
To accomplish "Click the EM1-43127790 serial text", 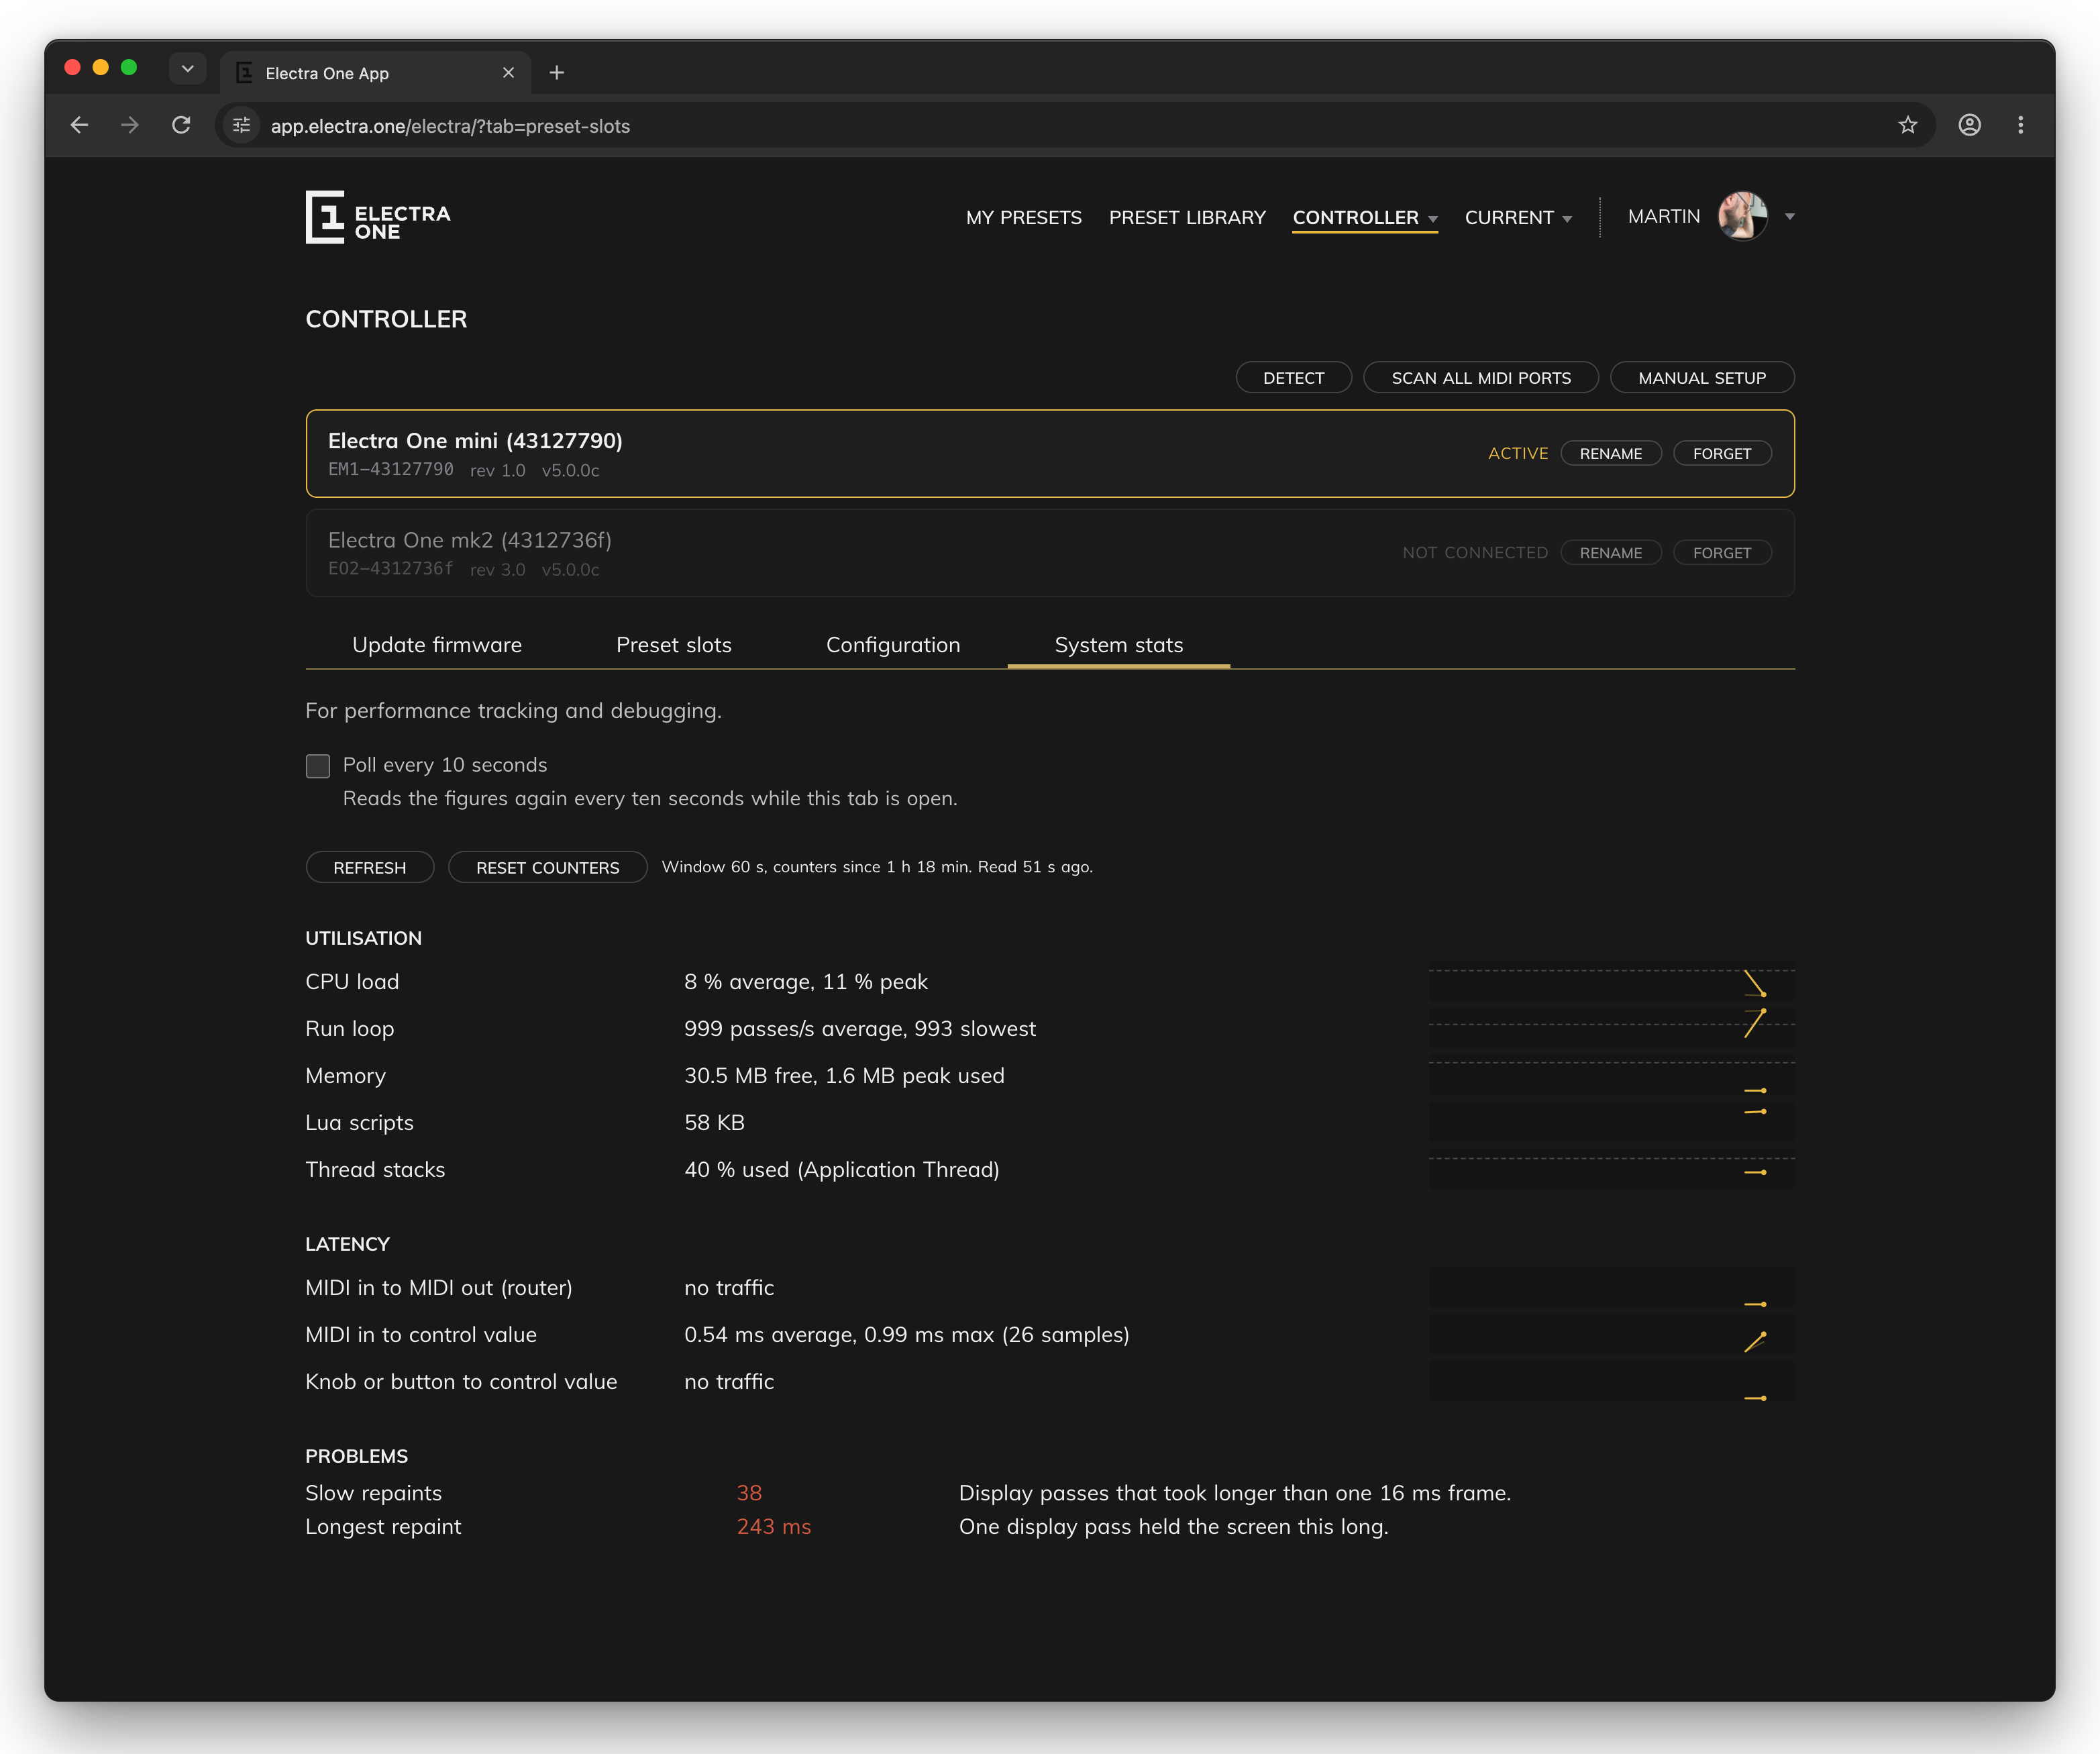I will 391,469.
